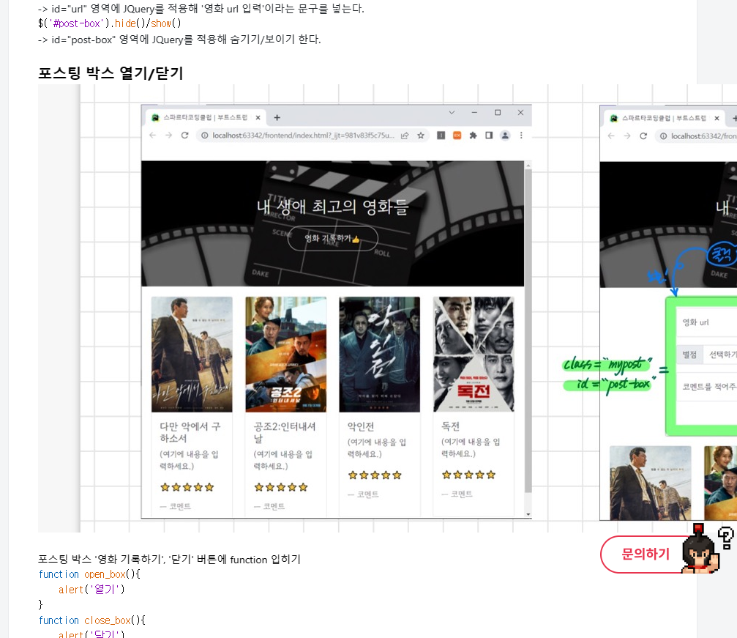Click forward arrow in second browser window
Viewport: 737px width, 638px height.
627,136
